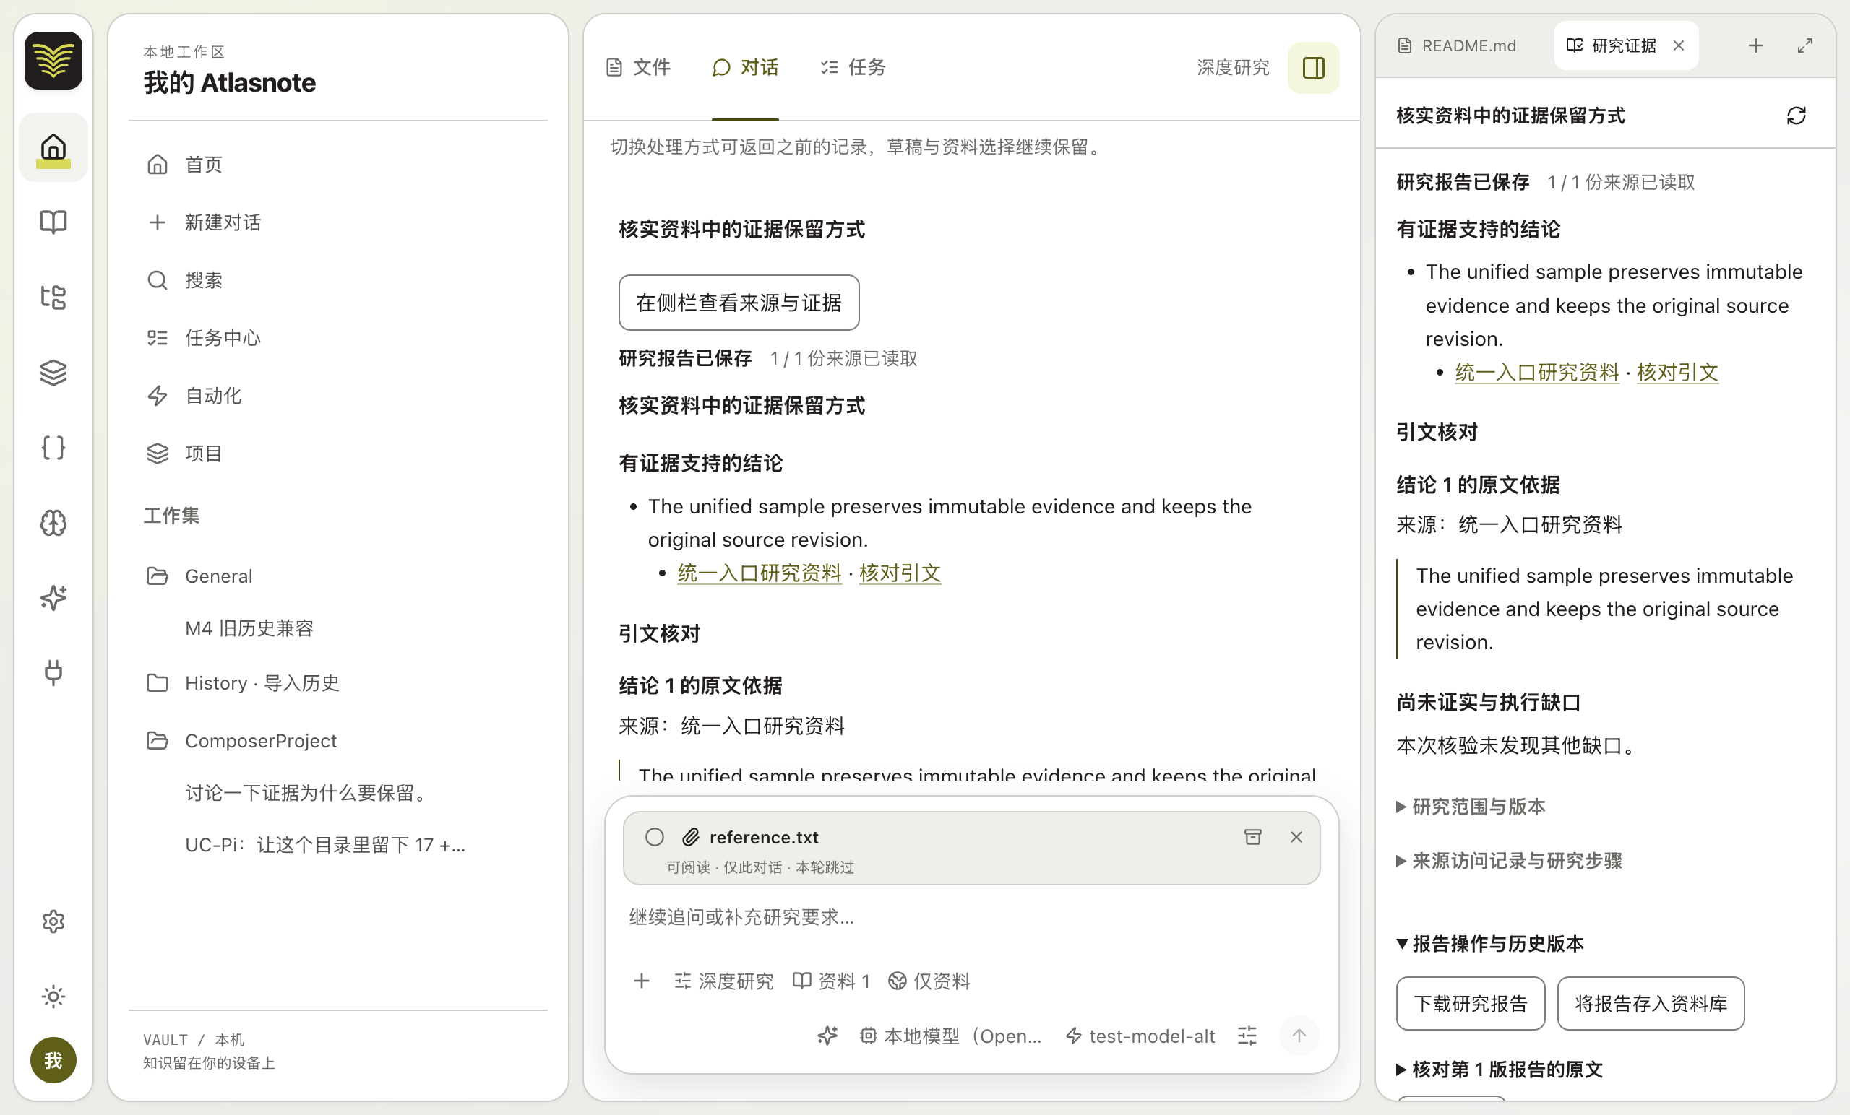Image resolution: width=1850 pixels, height=1115 pixels.
Task: Open the README.md tab
Action: (1457, 45)
